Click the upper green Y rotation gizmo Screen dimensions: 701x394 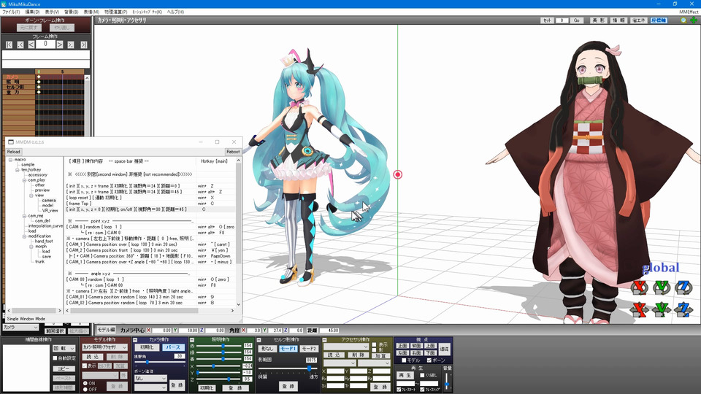click(x=662, y=287)
